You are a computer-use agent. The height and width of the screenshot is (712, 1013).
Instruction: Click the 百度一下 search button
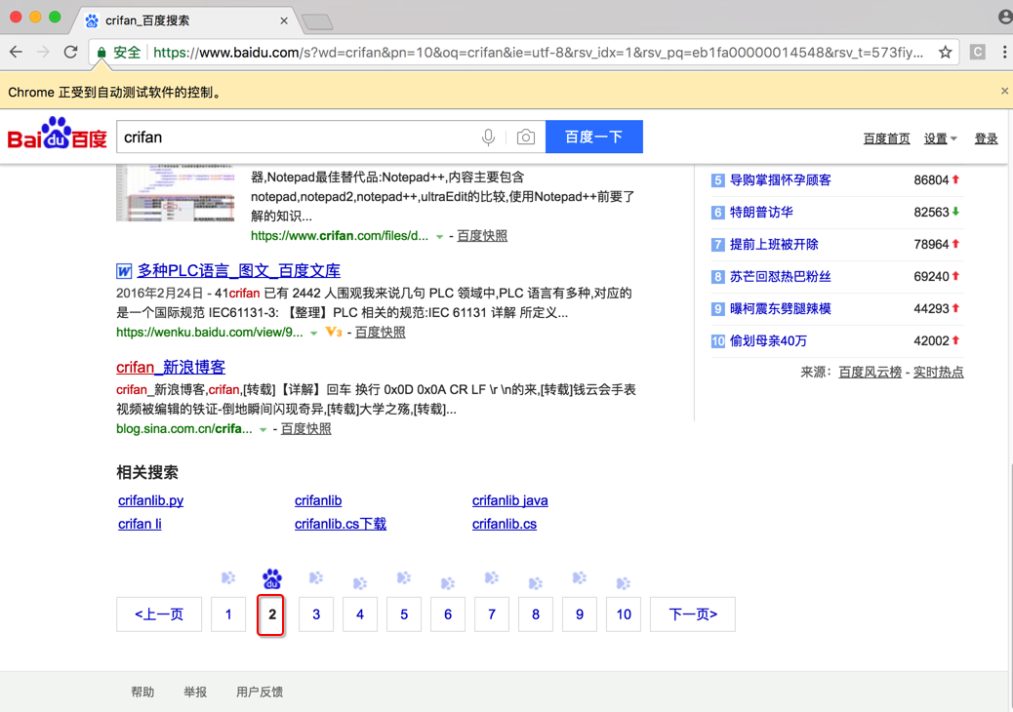(593, 137)
